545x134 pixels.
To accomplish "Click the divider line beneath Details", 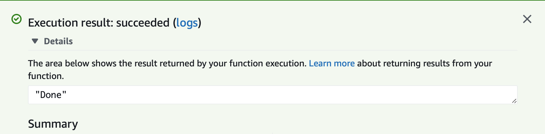I will pyautogui.click(x=273, y=50).
